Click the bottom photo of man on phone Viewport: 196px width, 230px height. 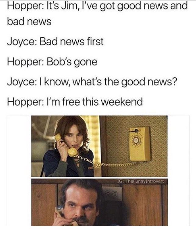99,202
